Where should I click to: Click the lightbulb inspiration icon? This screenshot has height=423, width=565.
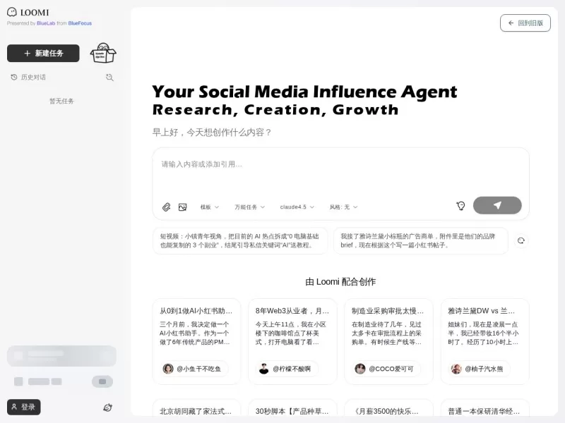[x=460, y=205]
